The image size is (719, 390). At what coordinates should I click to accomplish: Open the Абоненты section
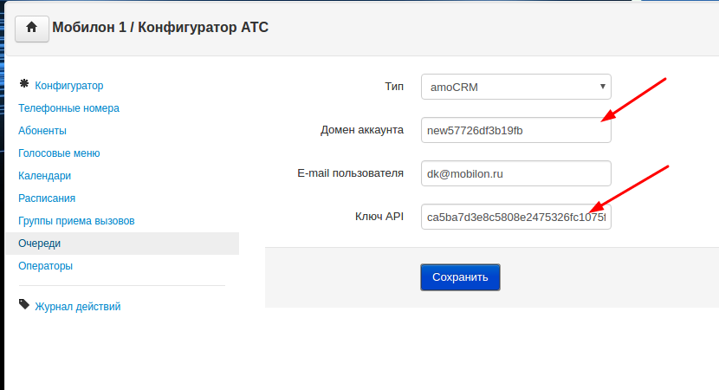click(42, 131)
